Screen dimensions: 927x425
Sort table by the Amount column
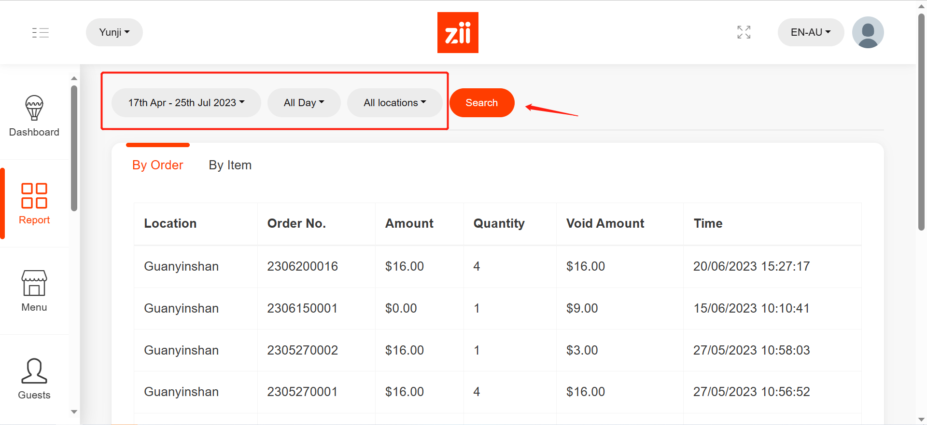point(409,223)
